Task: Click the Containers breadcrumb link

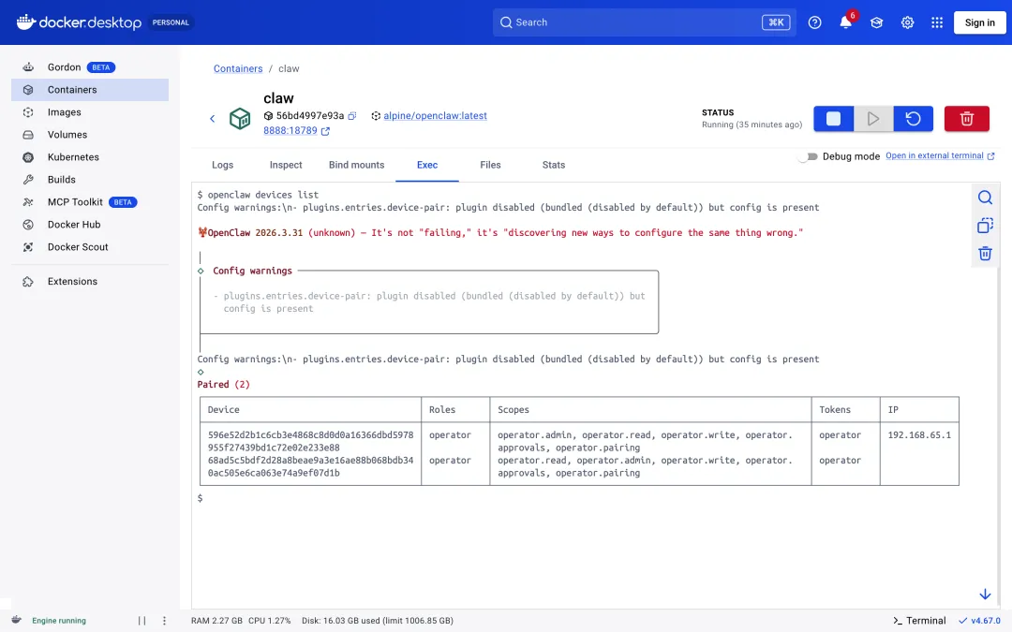Action: point(238,68)
